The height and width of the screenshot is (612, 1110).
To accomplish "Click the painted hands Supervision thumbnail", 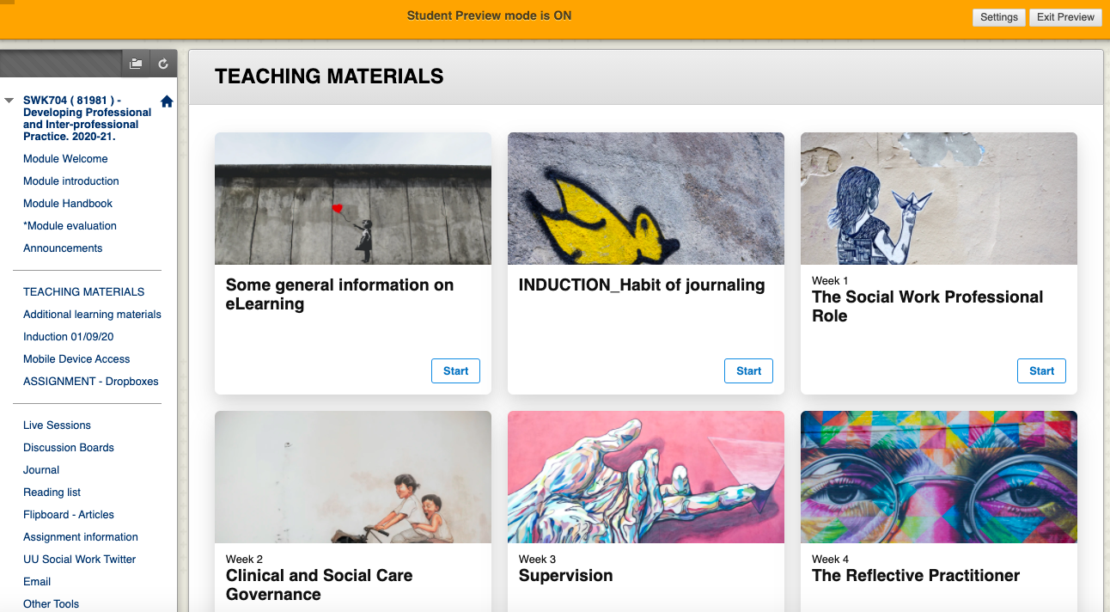I will pos(646,477).
